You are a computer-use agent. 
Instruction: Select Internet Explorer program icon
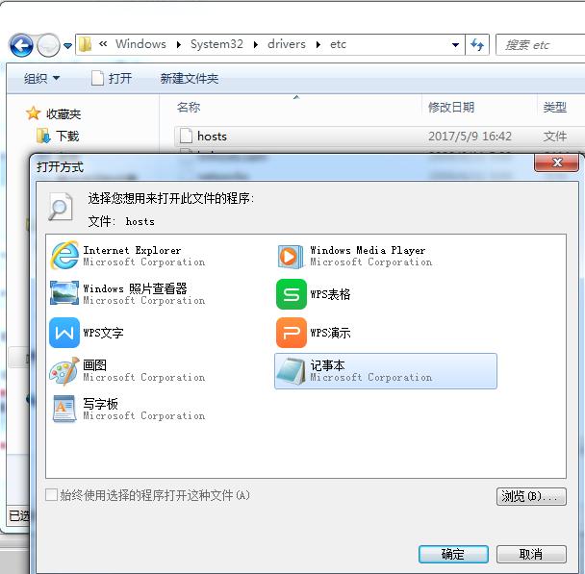point(64,256)
